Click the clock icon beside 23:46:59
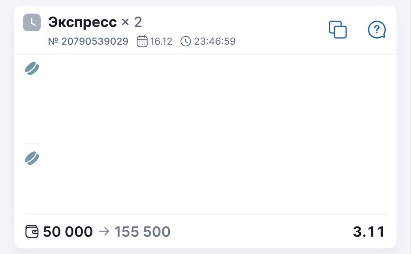Screen dimensions: 411x254 [186, 41]
